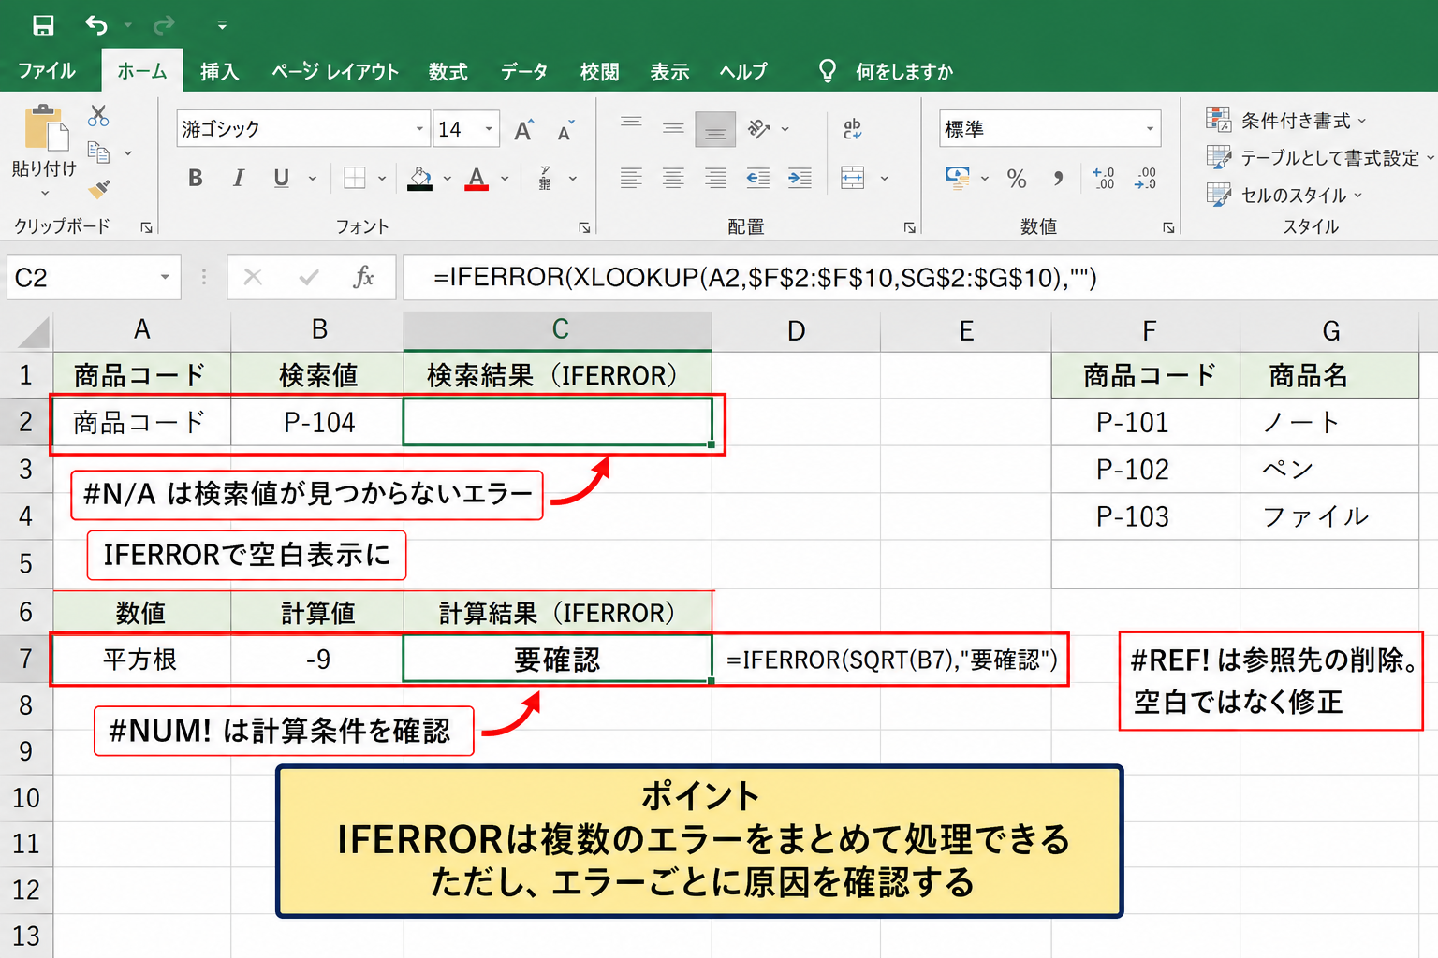Click the 何をしますか search box
The image size is (1438, 958).
(886, 71)
